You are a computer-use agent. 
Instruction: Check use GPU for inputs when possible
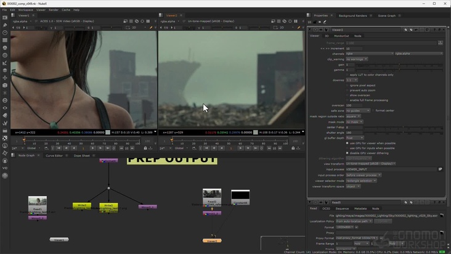(347, 148)
